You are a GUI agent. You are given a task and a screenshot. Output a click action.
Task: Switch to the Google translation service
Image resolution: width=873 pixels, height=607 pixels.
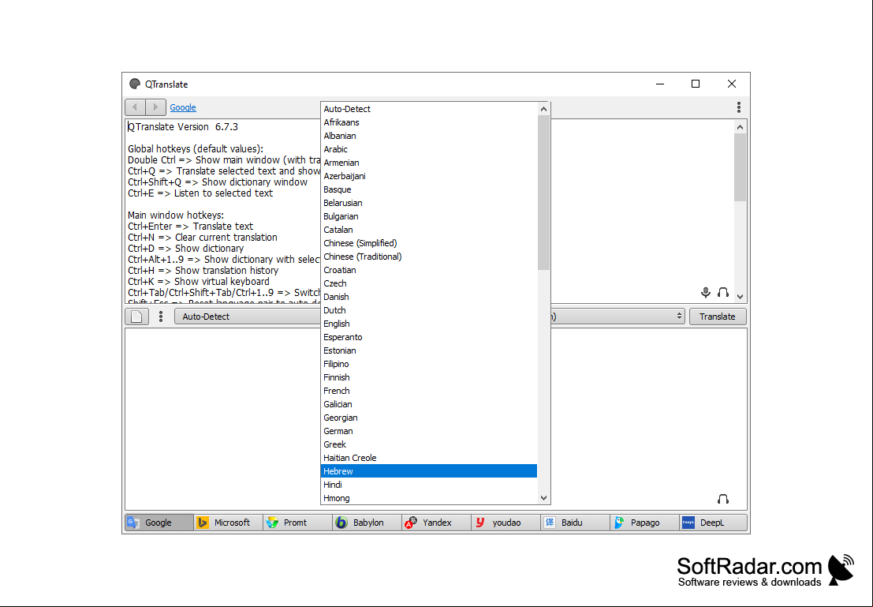click(159, 523)
